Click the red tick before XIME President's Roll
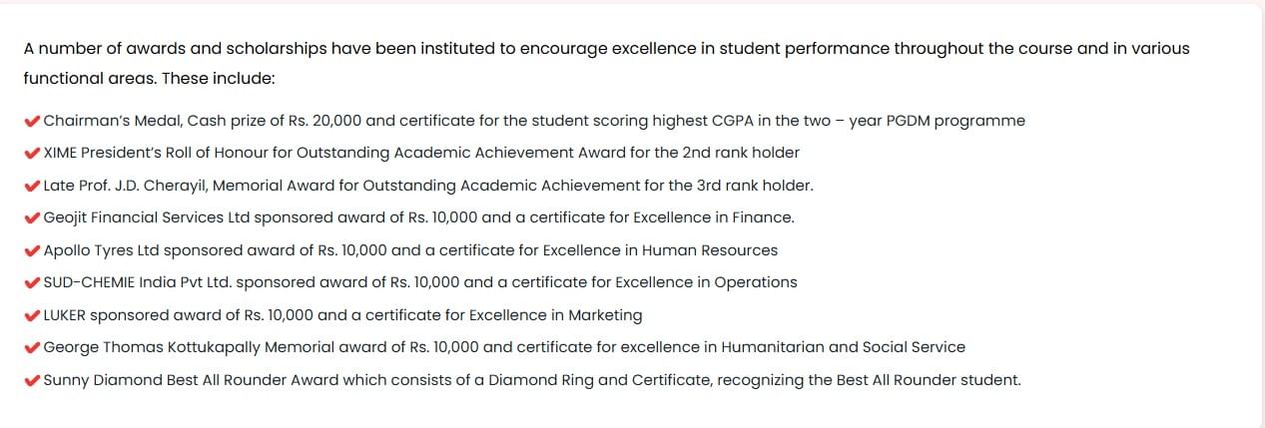Viewport: 1265px width, 428px height. (32, 153)
